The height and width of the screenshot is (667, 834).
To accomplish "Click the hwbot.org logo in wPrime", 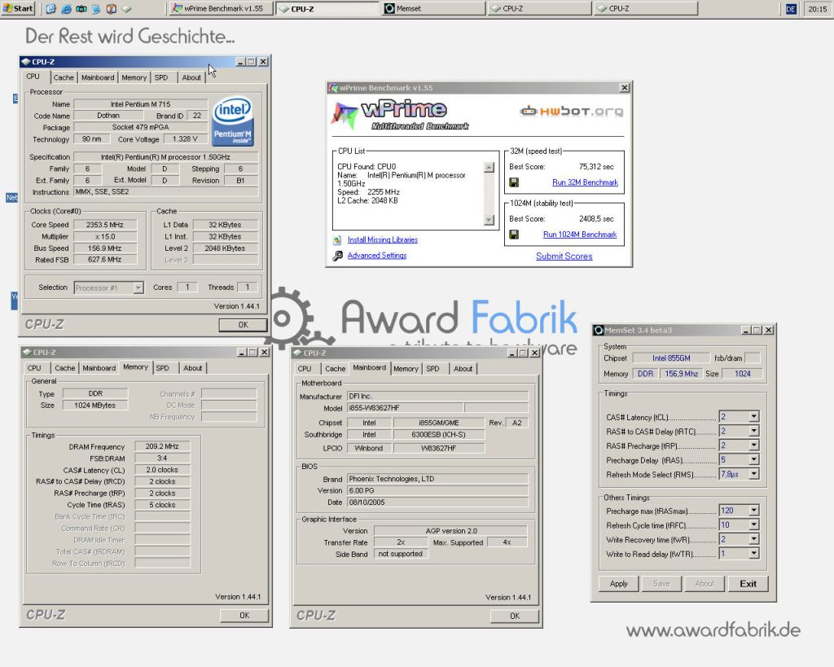I will (x=572, y=111).
